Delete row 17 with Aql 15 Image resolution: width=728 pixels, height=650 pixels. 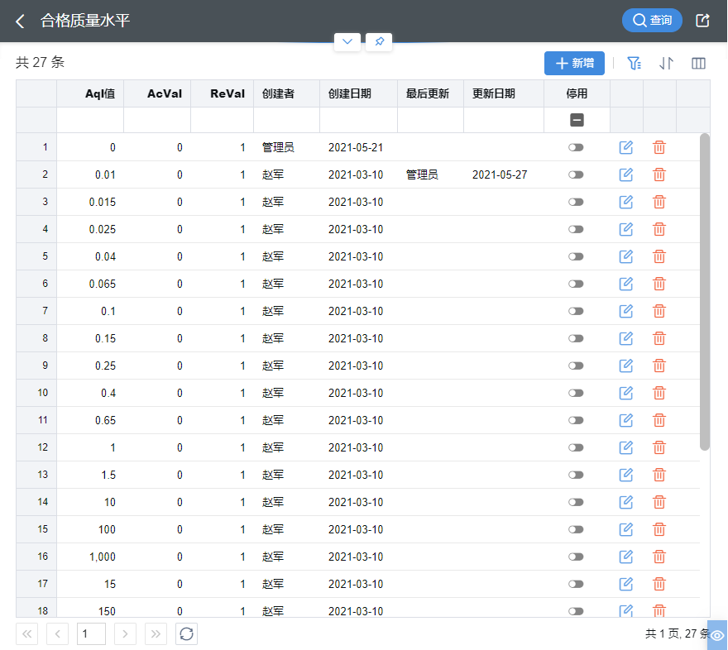pyautogui.click(x=659, y=584)
